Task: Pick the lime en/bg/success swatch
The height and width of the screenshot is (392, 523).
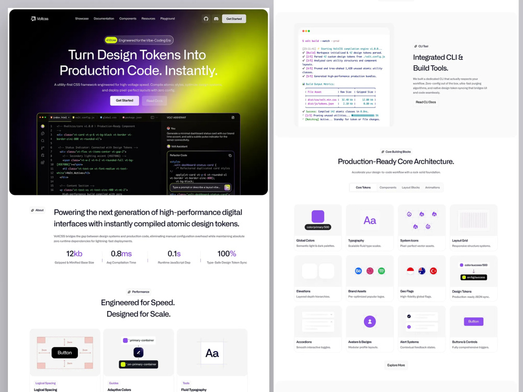Action: coord(463,278)
